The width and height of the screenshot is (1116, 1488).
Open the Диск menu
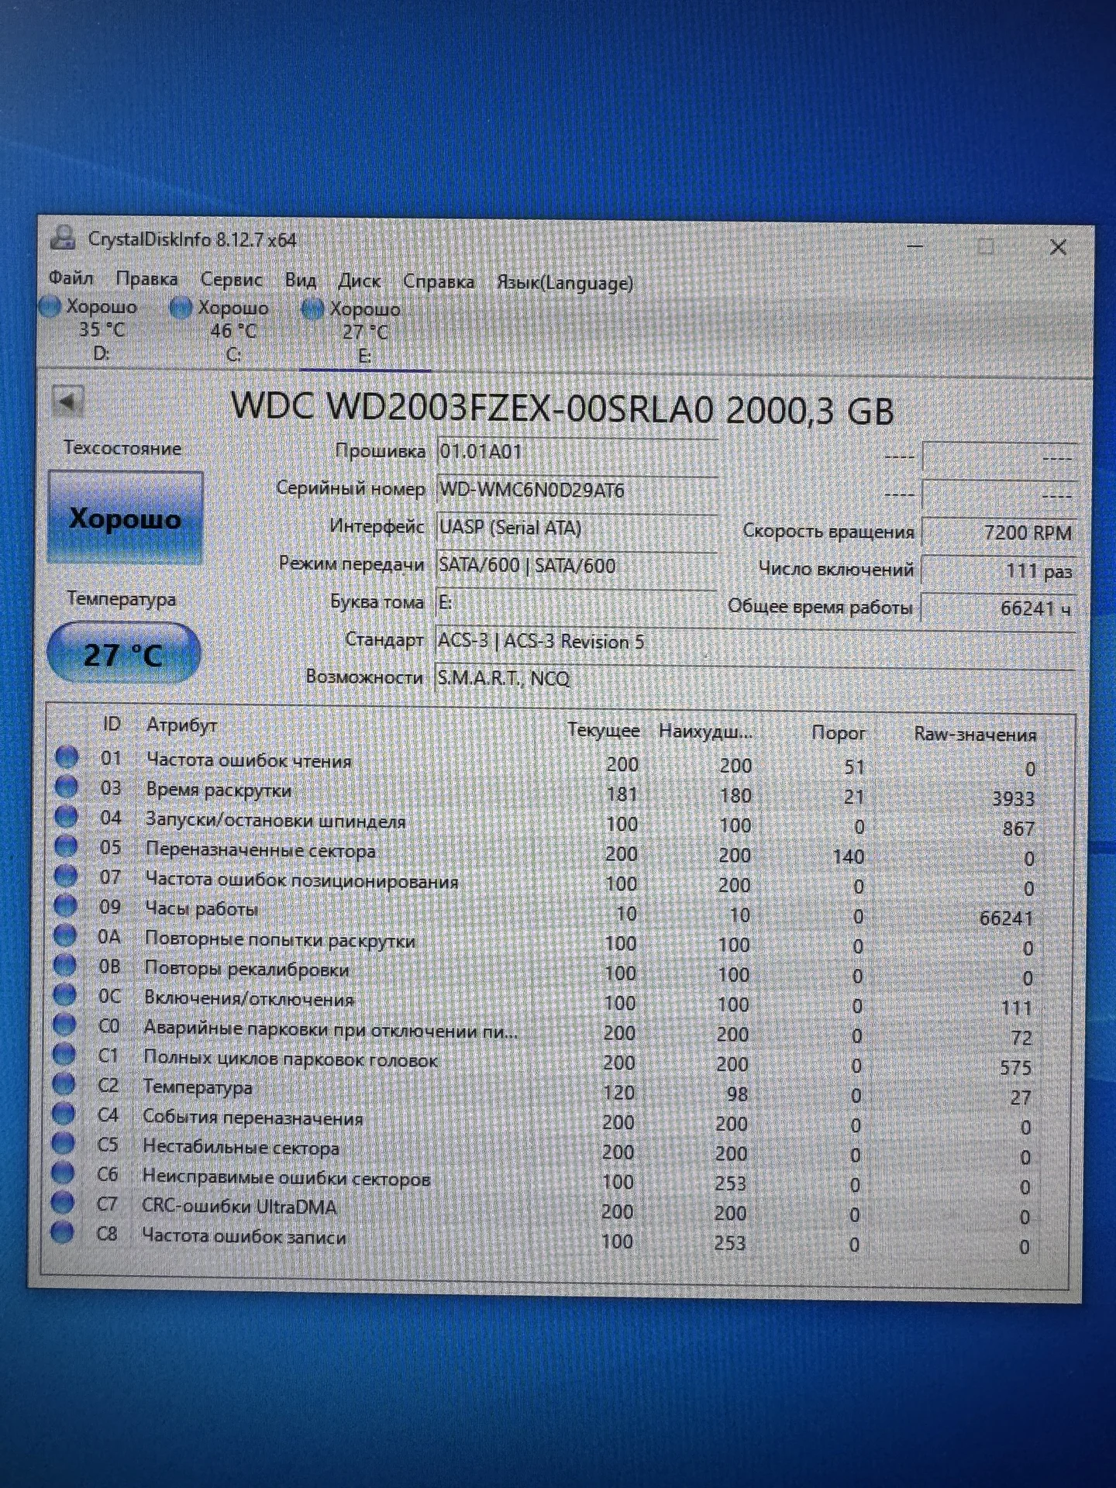point(359,281)
